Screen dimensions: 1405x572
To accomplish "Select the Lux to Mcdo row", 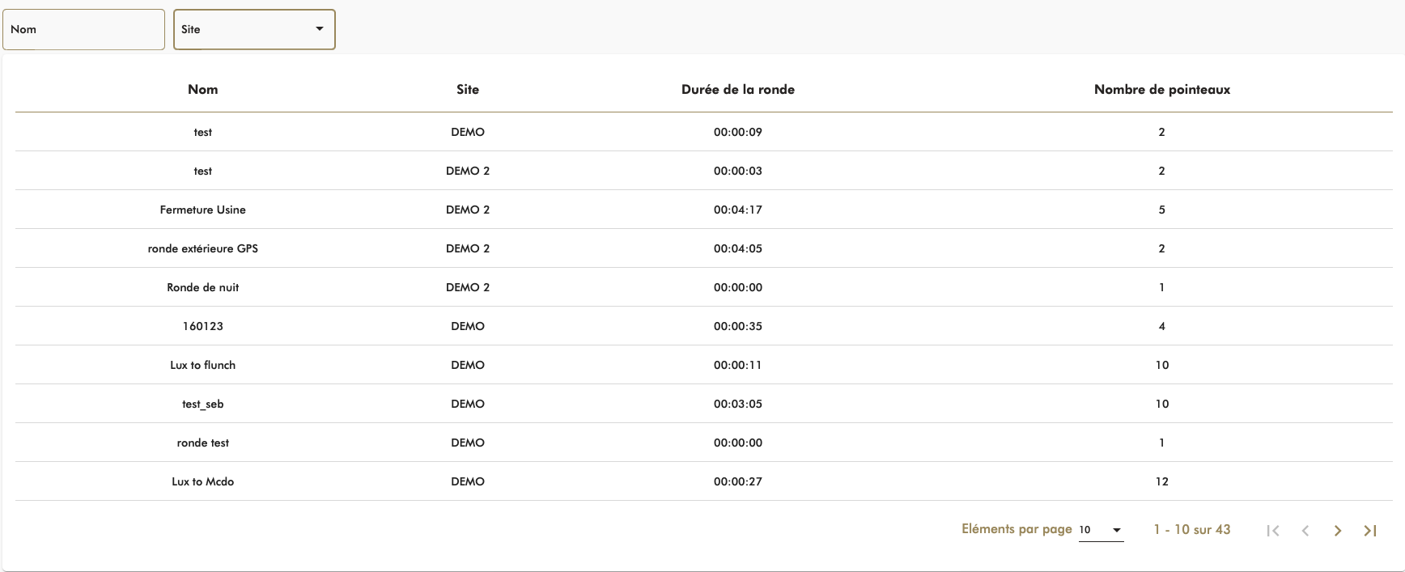I will tap(202, 481).
